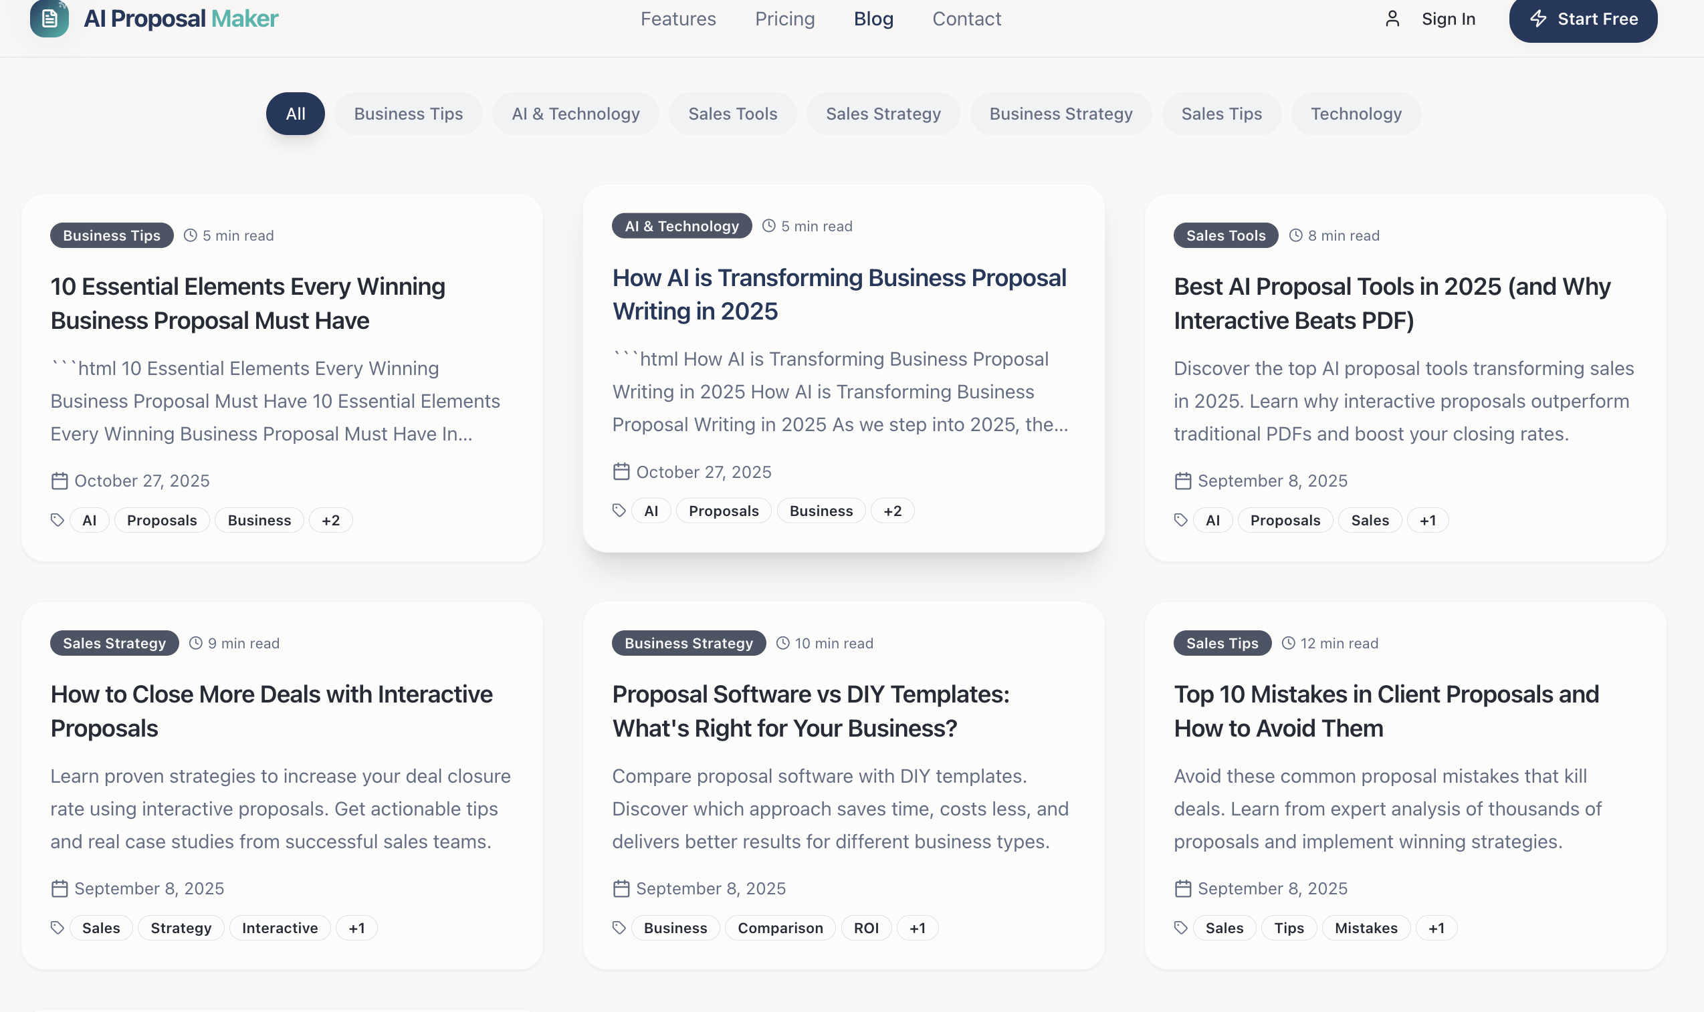The height and width of the screenshot is (1012, 1704).
Task: Click the AI Proposal Maker logo icon
Action: [x=48, y=19]
